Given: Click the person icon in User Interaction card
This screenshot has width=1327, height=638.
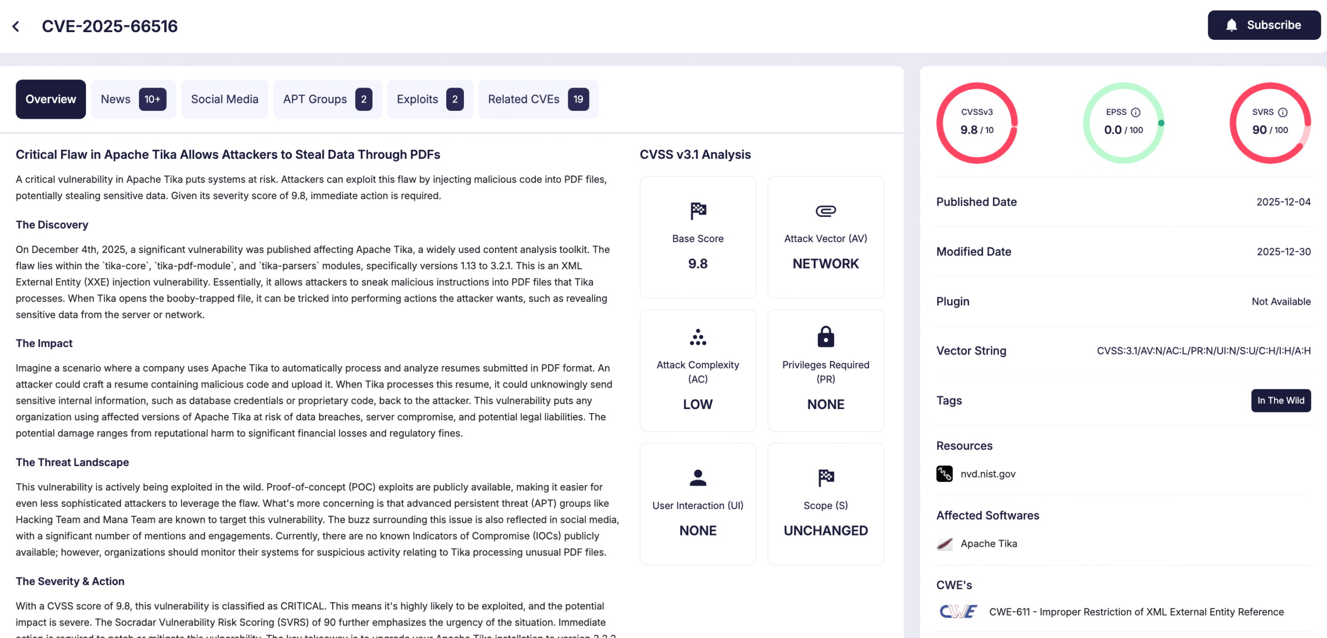Looking at the screenshot, I should [697, 477].
